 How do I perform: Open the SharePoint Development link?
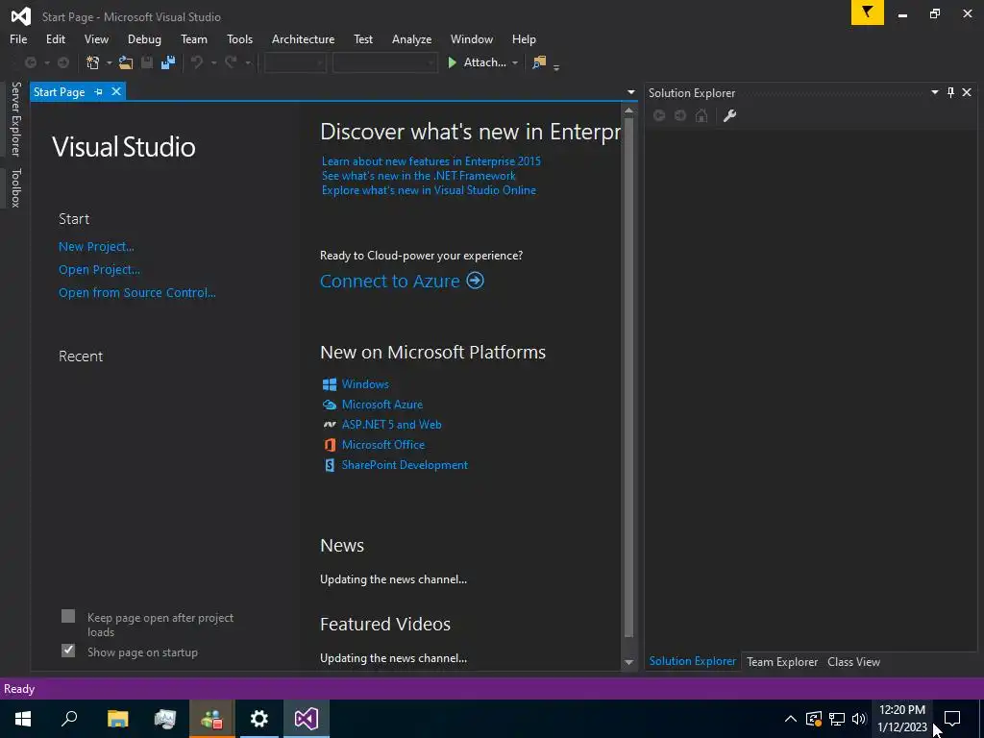pos(405,465)
